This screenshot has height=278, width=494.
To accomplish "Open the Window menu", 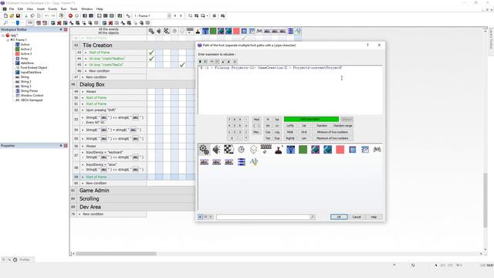I will click(87, 9).
